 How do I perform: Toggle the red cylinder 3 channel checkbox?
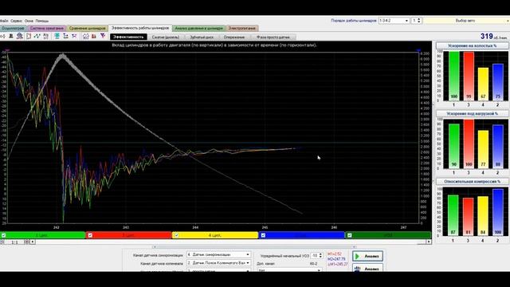pyautogui.click(x=90, y=235)
